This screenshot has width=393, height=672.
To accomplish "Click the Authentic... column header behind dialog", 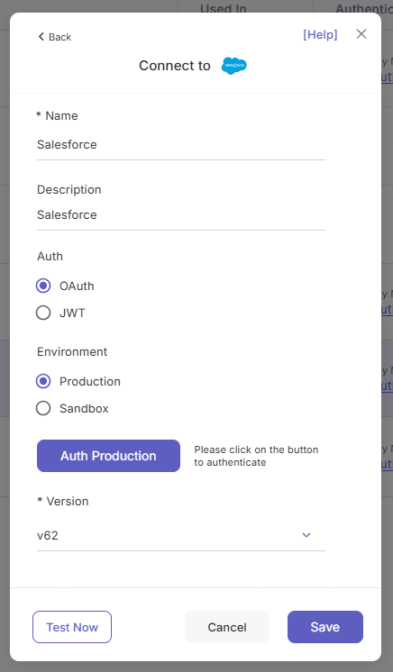I will pos(364,8).
